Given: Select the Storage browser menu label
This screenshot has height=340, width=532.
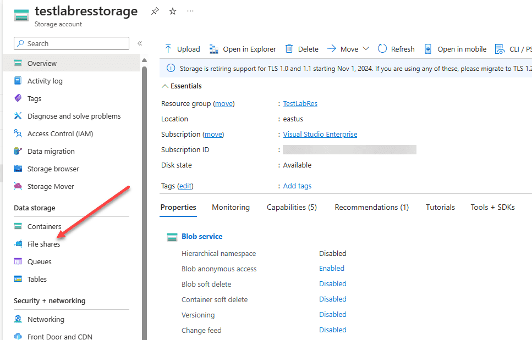Looking at the screenshot, I should 53,169.
